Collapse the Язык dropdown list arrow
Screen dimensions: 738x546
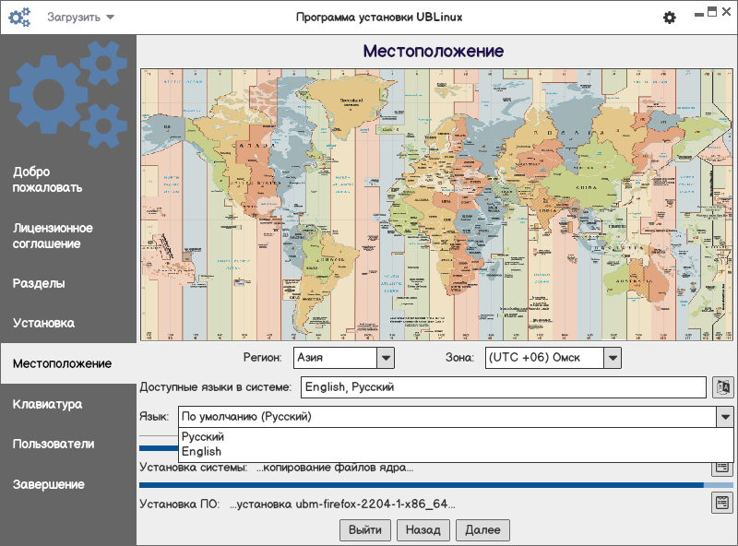coord(725,417)
